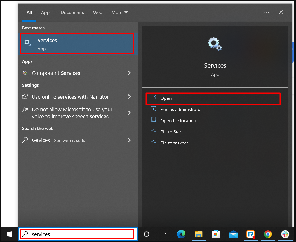This screenshot has height=242, width=296.
Task: Click the Cortana circle icon
Action: 147,234
